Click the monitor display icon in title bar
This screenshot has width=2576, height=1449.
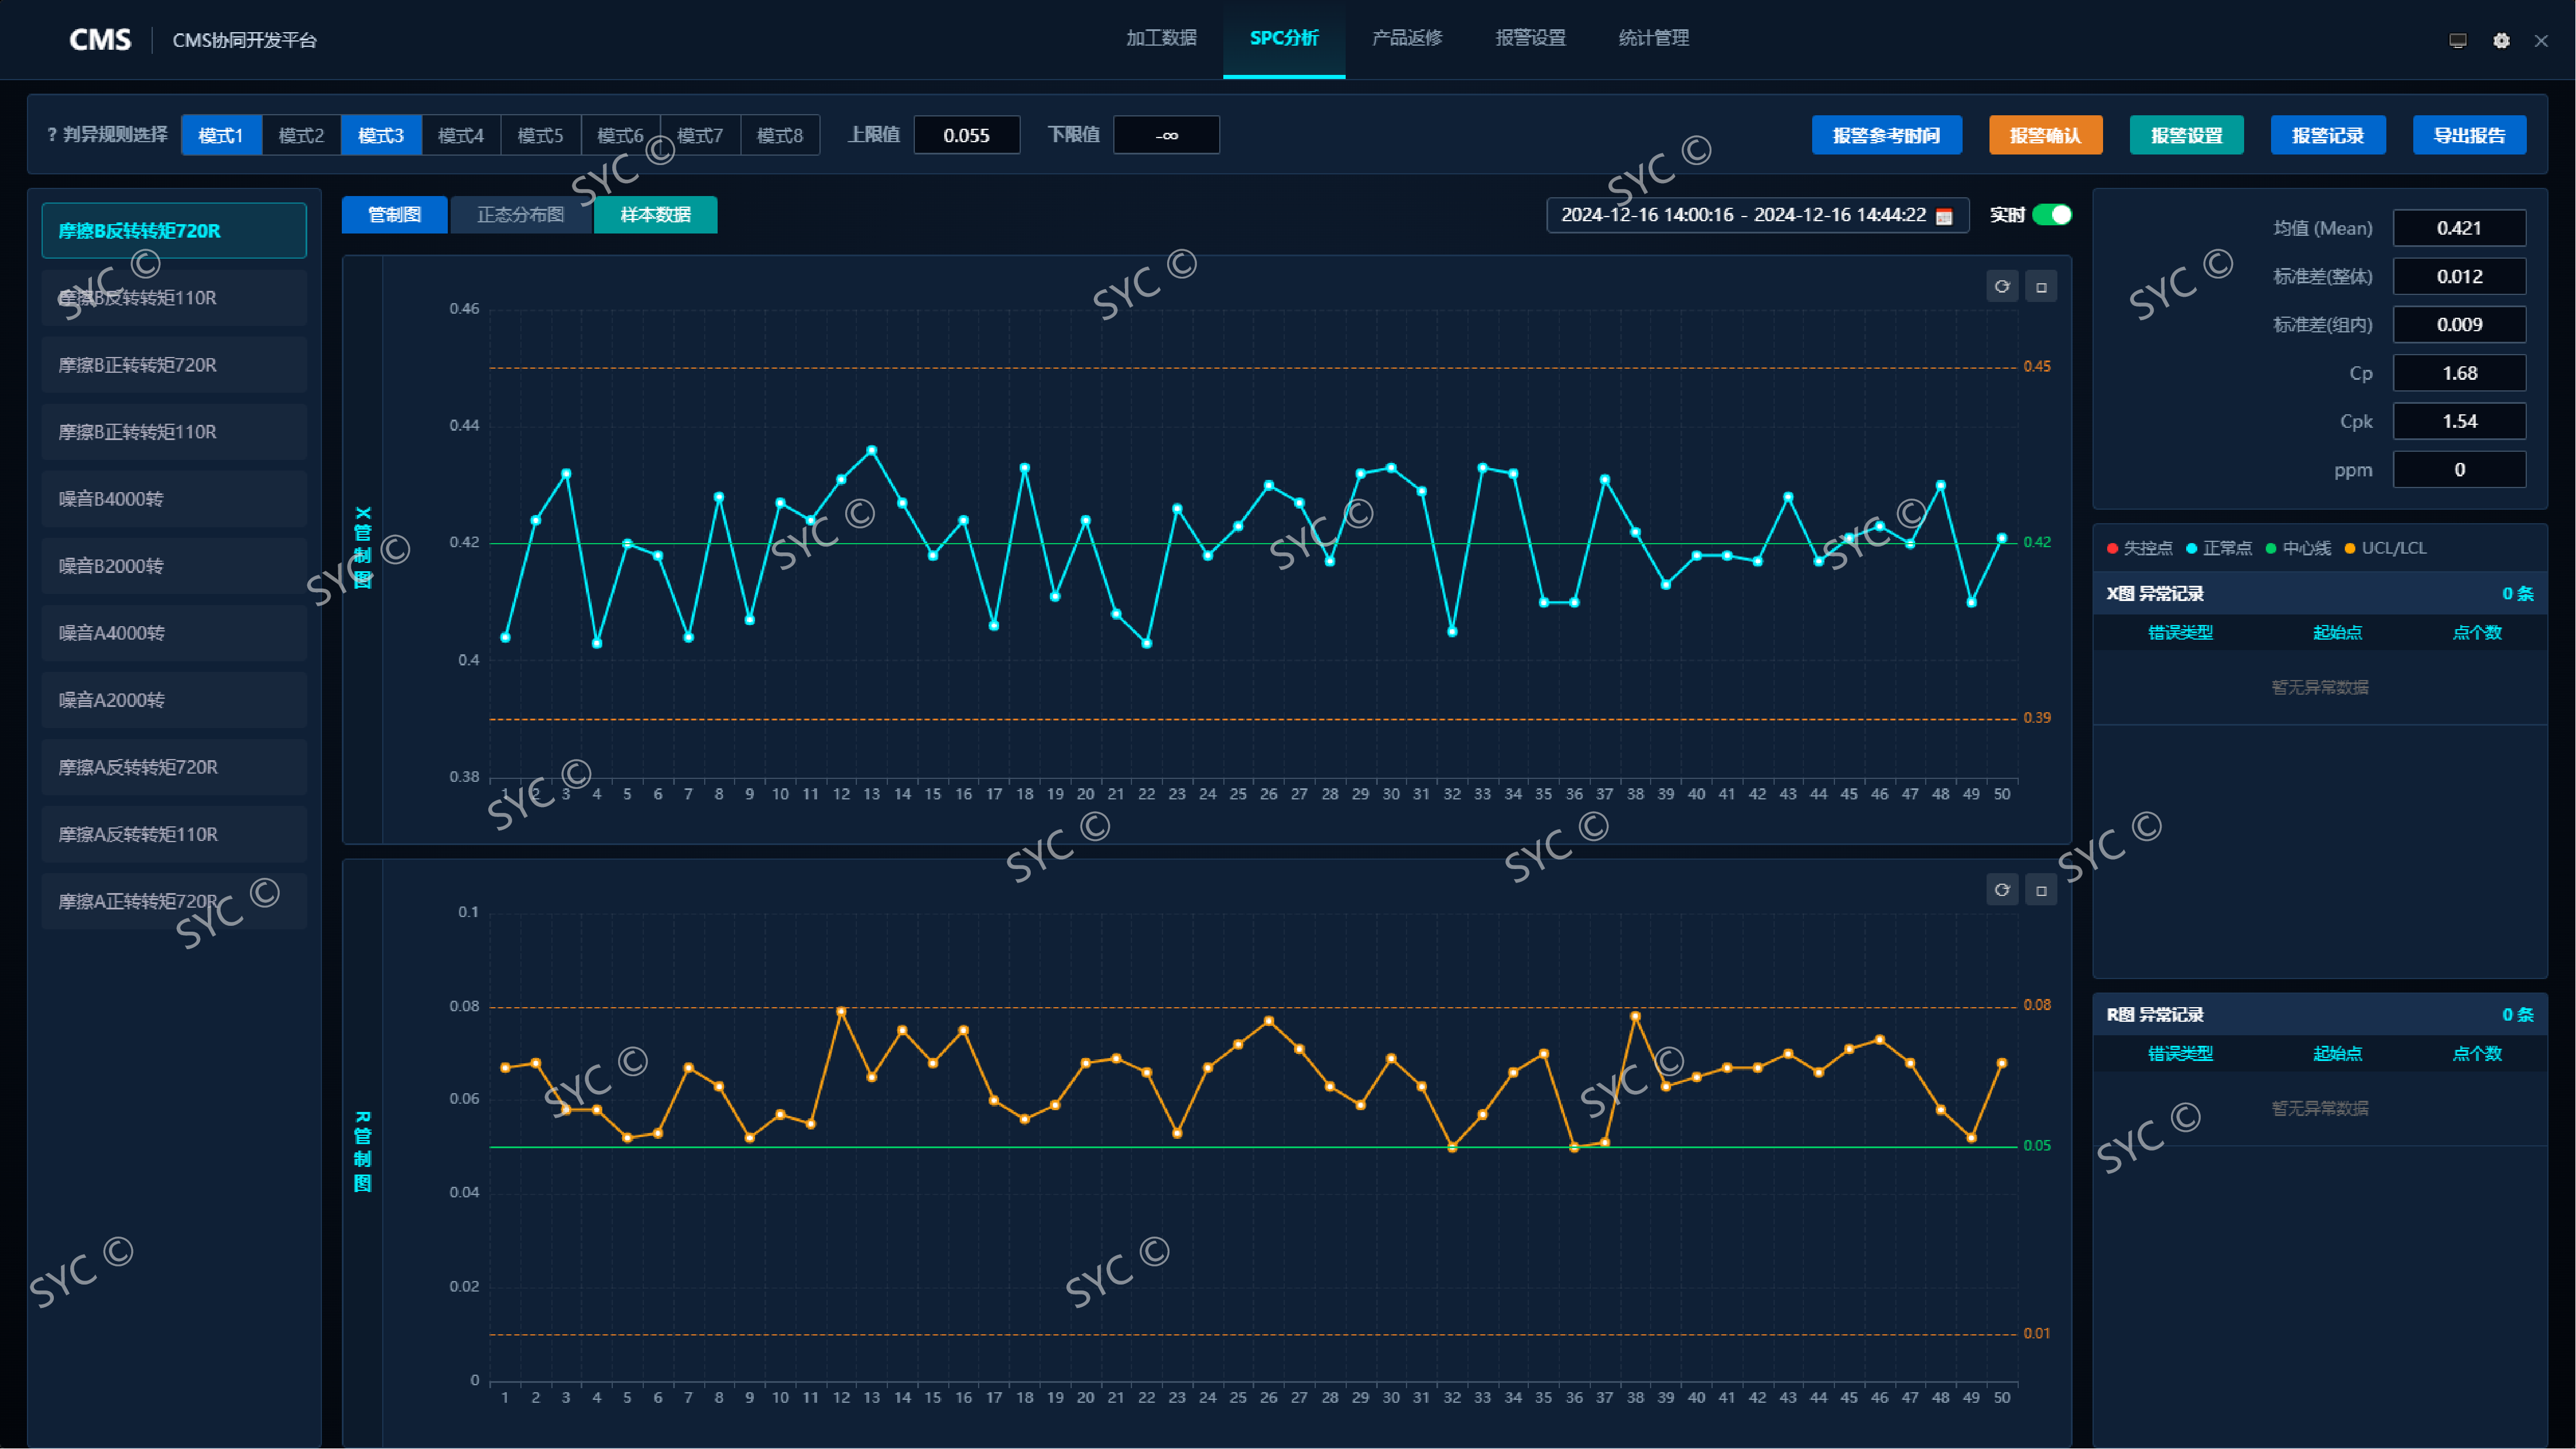2457,40
